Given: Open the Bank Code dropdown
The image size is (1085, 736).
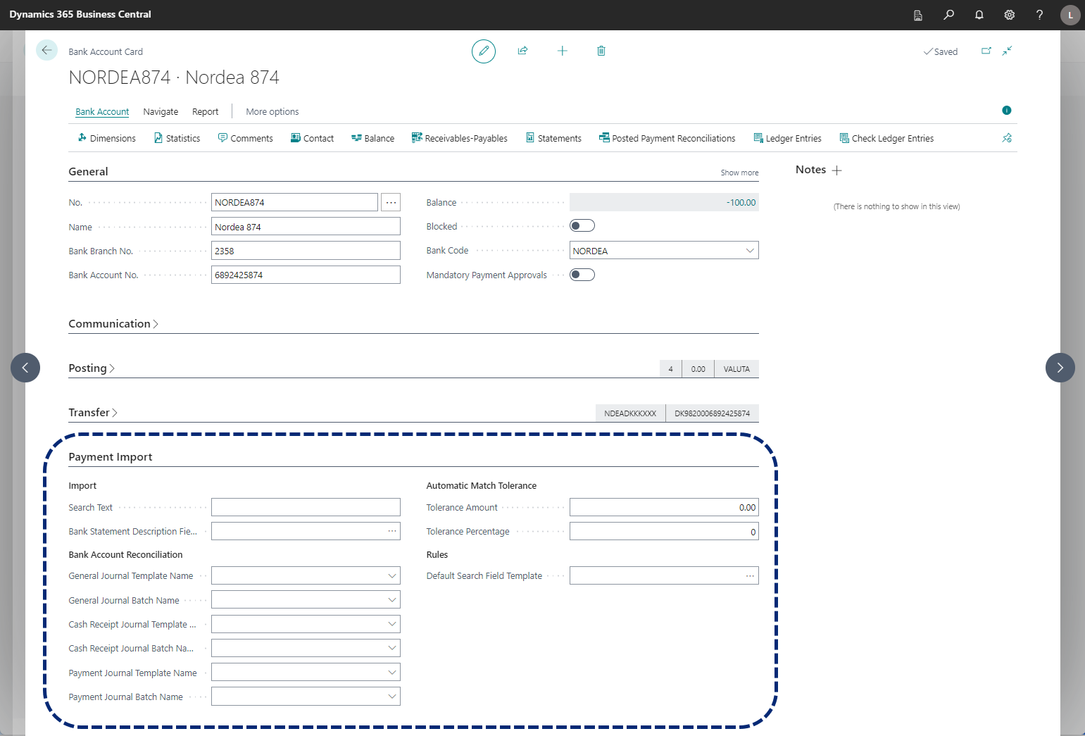Looking at the screenshot, I should point(750,251).
